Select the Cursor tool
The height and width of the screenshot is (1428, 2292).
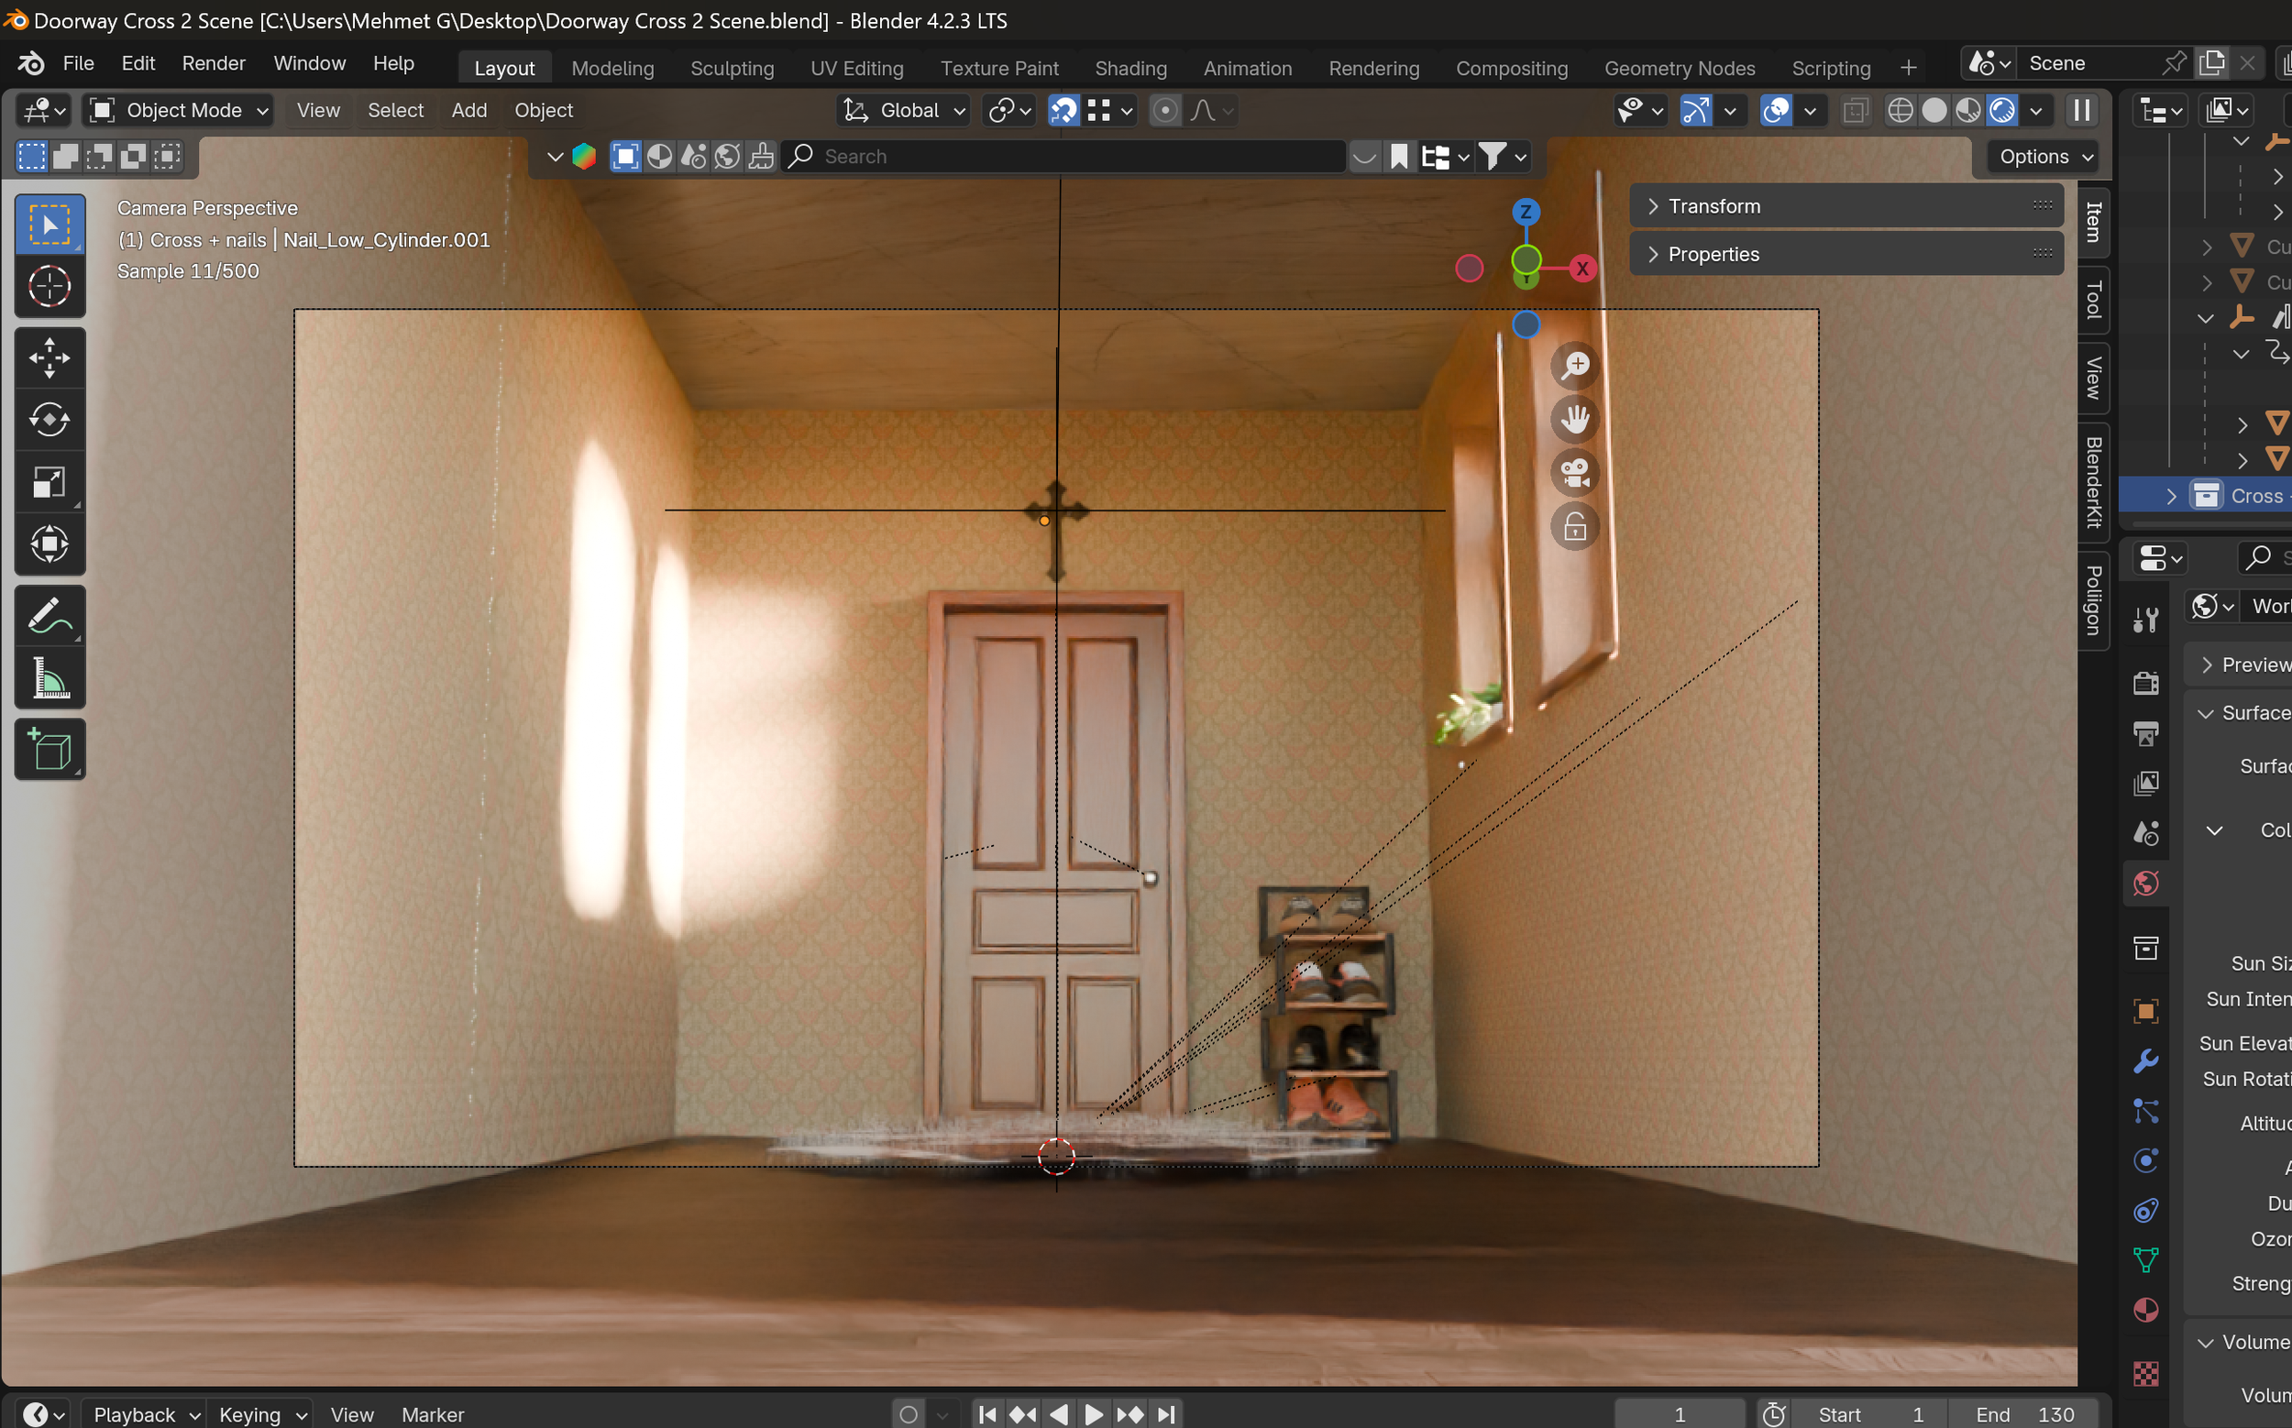[x=50, y=286]
